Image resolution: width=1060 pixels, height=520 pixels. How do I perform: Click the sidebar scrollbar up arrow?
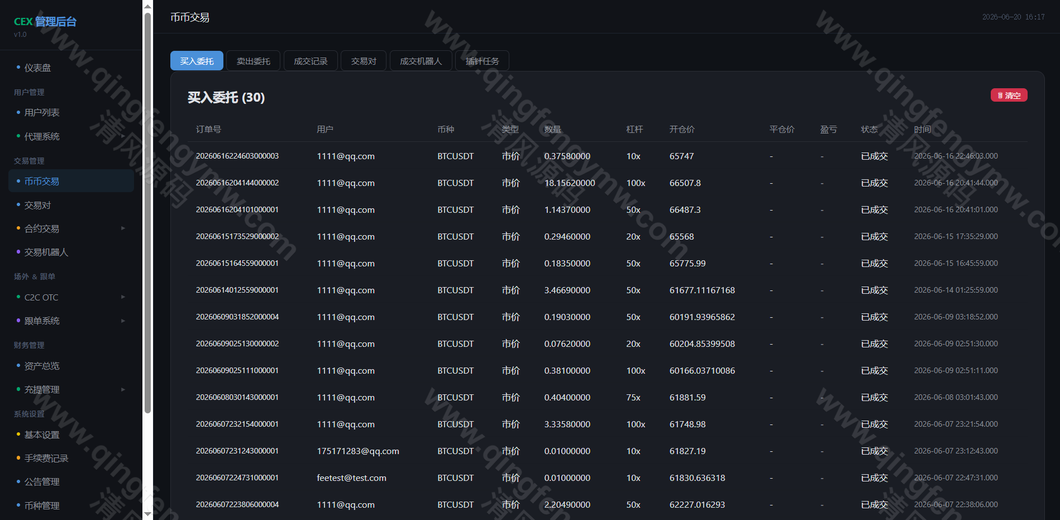click(147, 6)
